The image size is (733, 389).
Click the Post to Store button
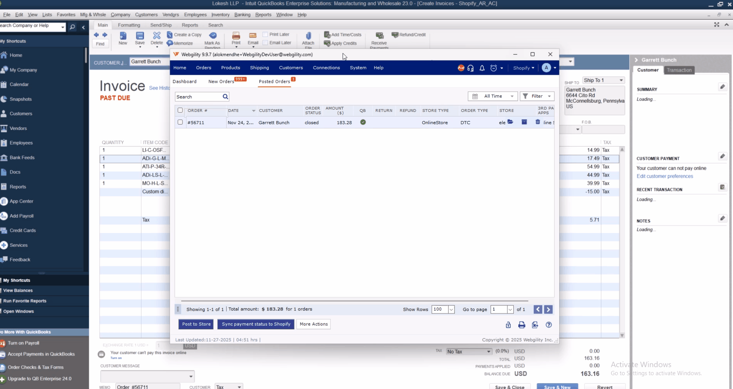[x=196, y=324]
